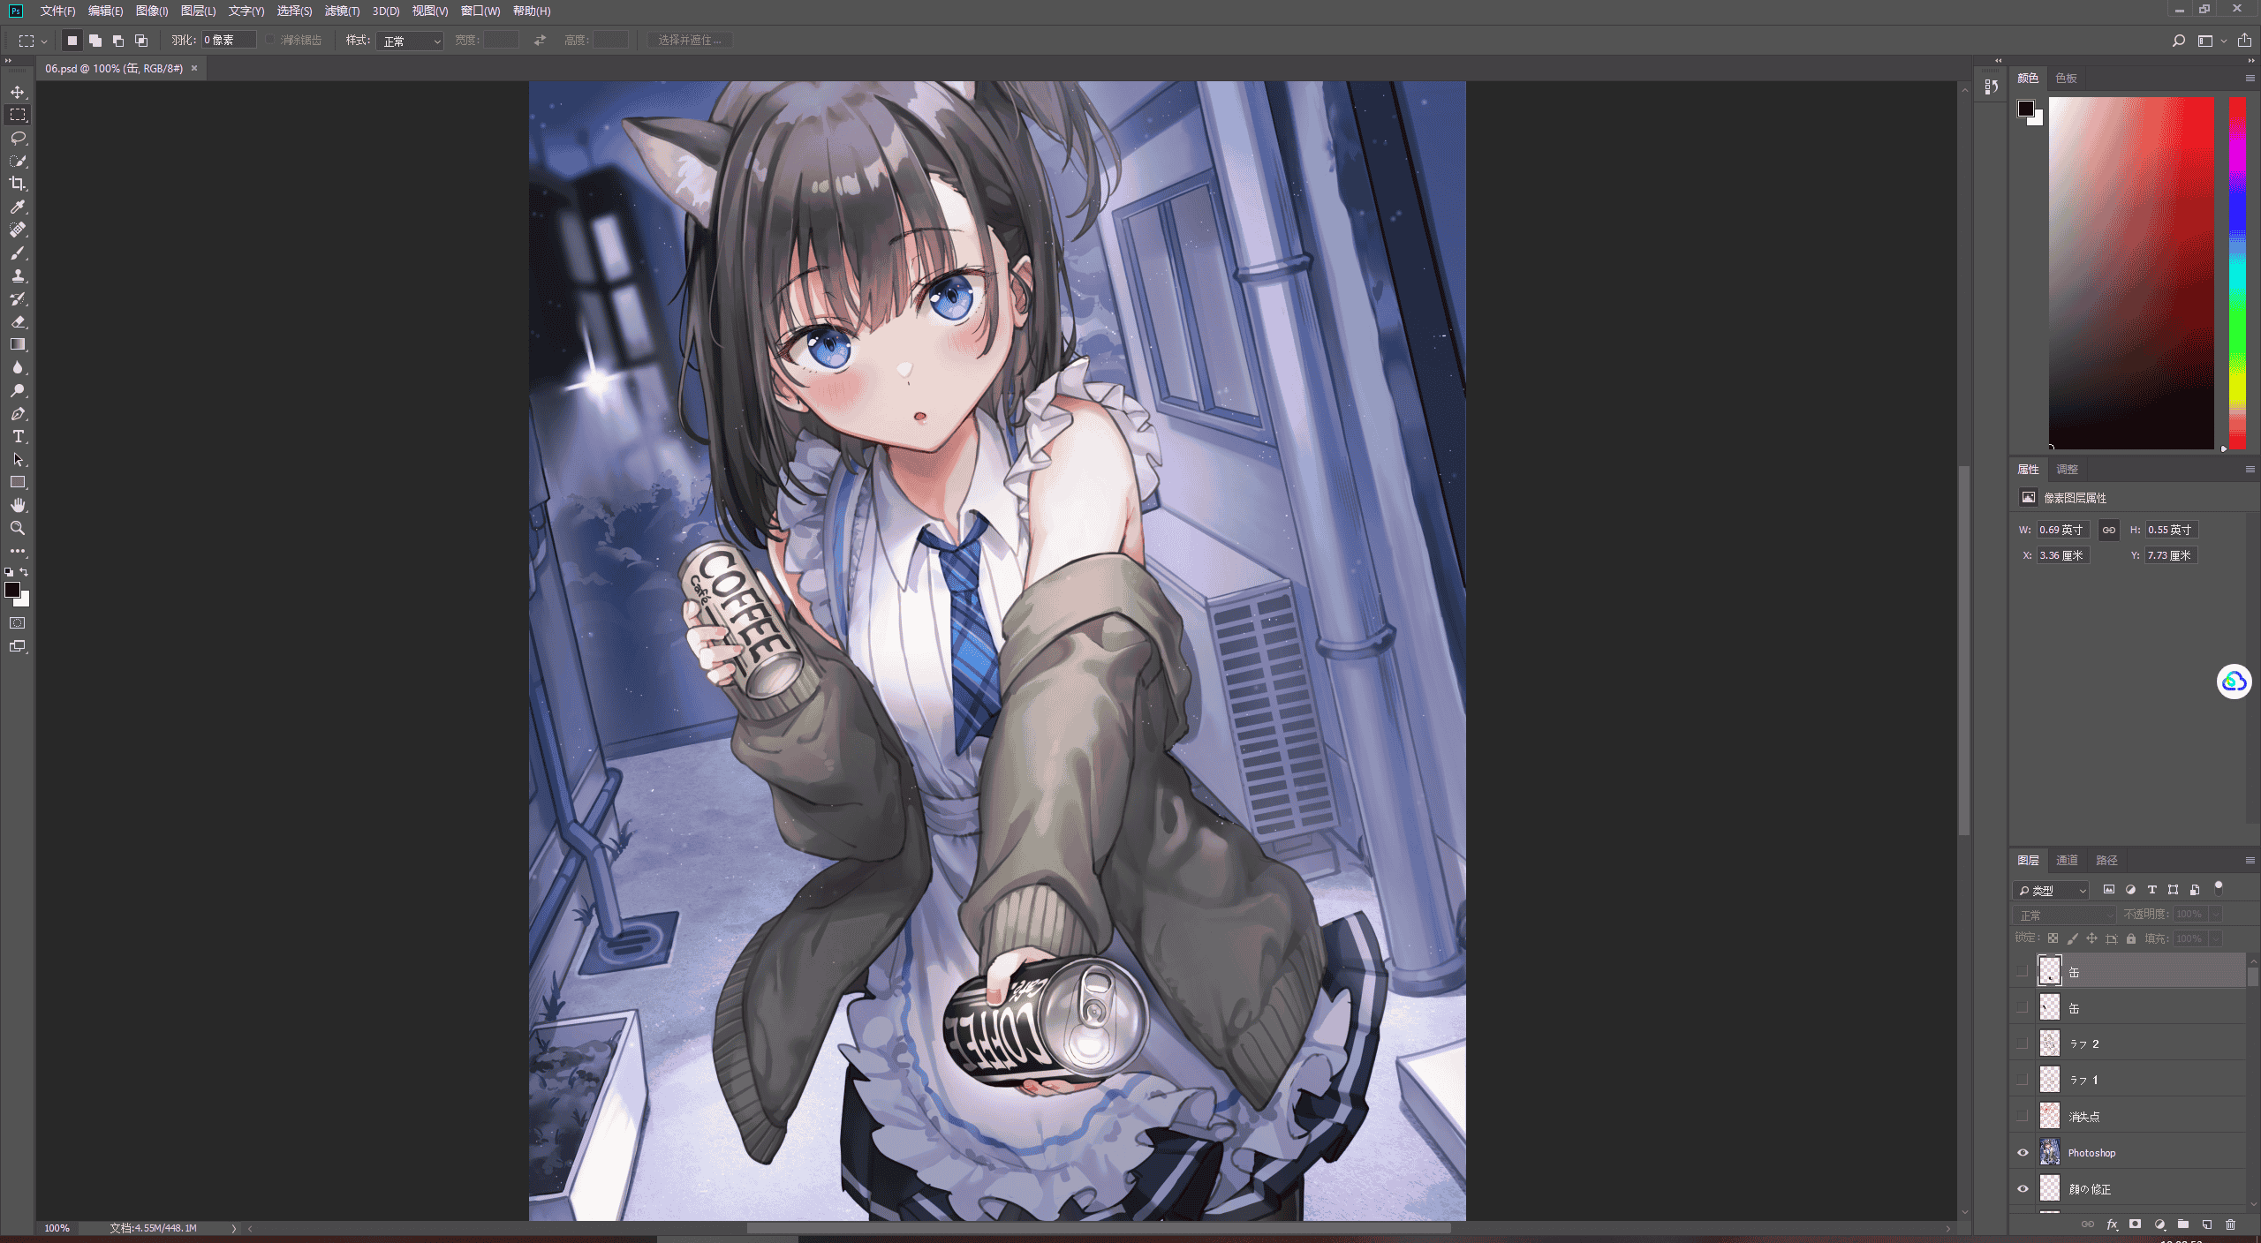Select the Crop tool
Screen dimensions: 2261x1243
pyautogui.click(x=18, y=184)
